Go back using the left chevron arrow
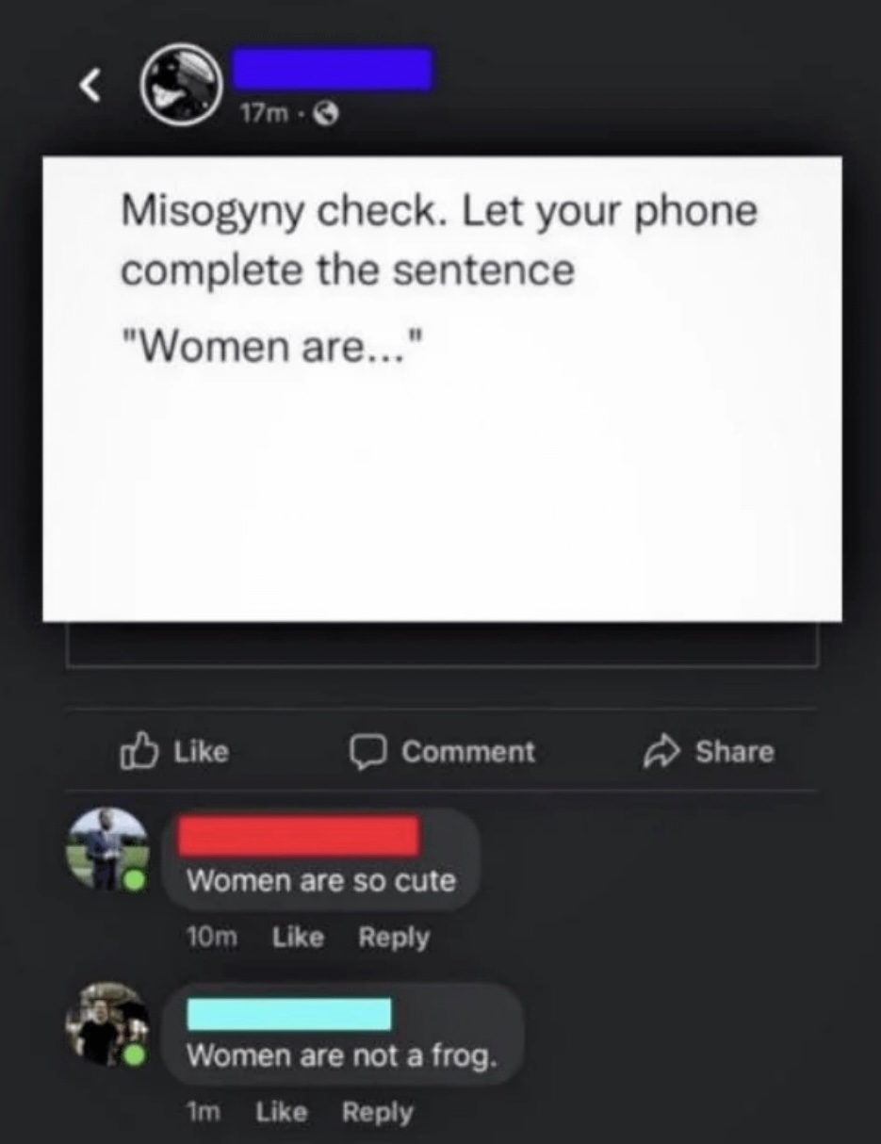The height and width of the screenshot is (1144, 881). pos(89,87)
